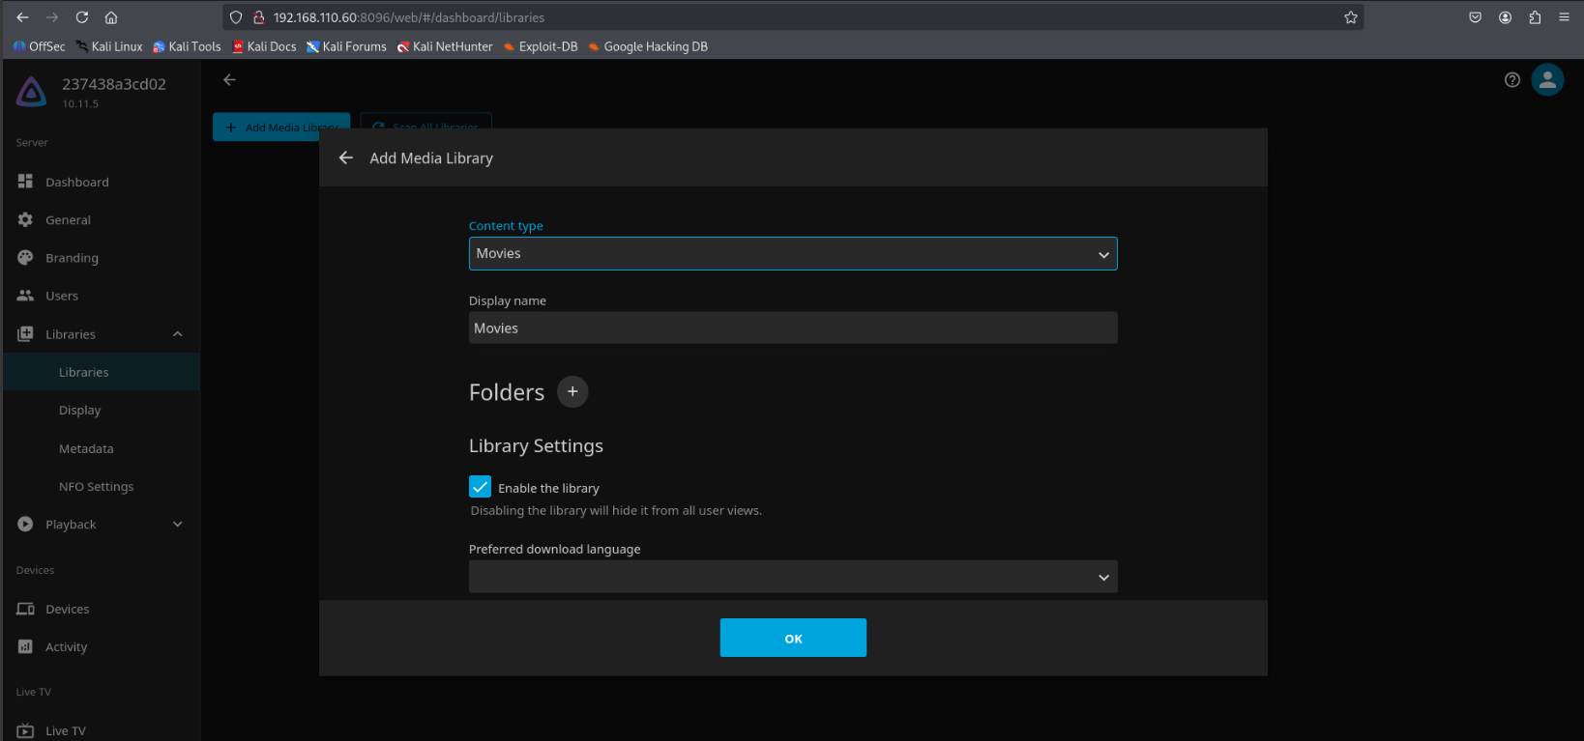Open the Content type dropdown
Image resolution: width=1584 pixels, height=741 pixels.
coord(792,254)
